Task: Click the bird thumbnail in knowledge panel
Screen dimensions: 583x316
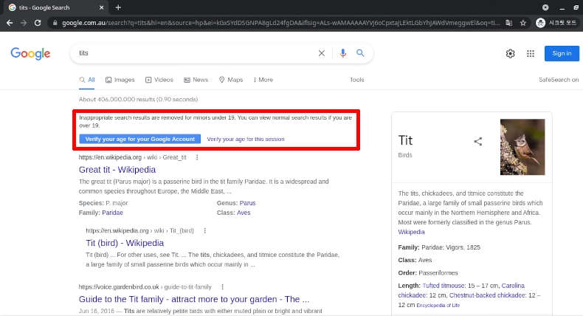Action: (522, 147)
